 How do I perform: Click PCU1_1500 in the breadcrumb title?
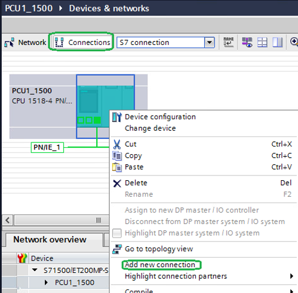click(29, 8)
